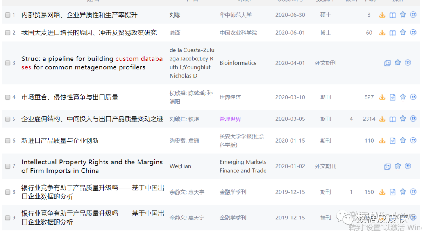Cite the Struo pipeline article
Screen dimensions: 422x237
click(408, 63)
